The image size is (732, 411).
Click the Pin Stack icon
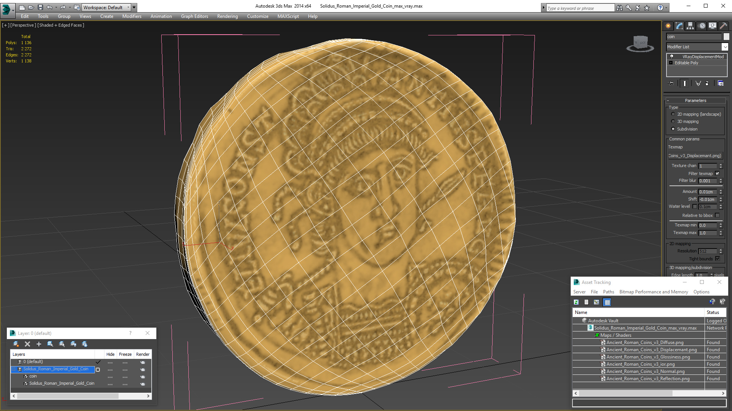[671, 83]
